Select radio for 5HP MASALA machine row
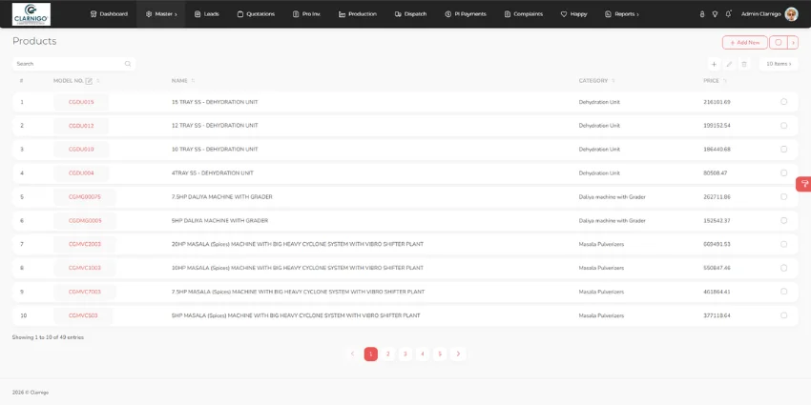 click(783, 315)
